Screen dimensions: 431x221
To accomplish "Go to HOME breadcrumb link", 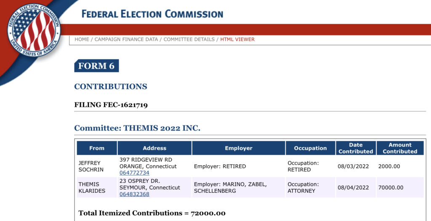I will 82,39.
